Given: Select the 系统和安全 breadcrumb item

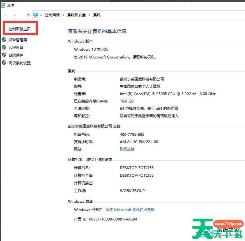Looking at the screenshot, I should [x=77, y=15].
